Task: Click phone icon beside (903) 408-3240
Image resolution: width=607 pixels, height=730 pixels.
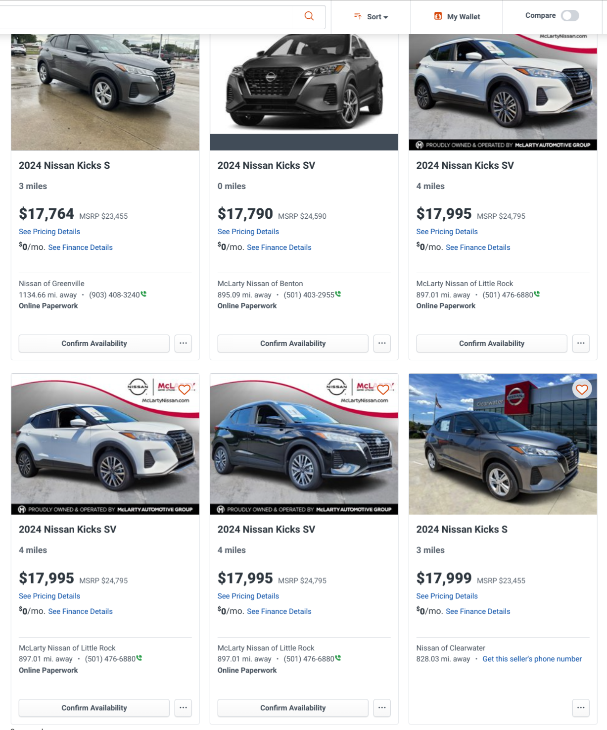Action: tap(144, 294)
